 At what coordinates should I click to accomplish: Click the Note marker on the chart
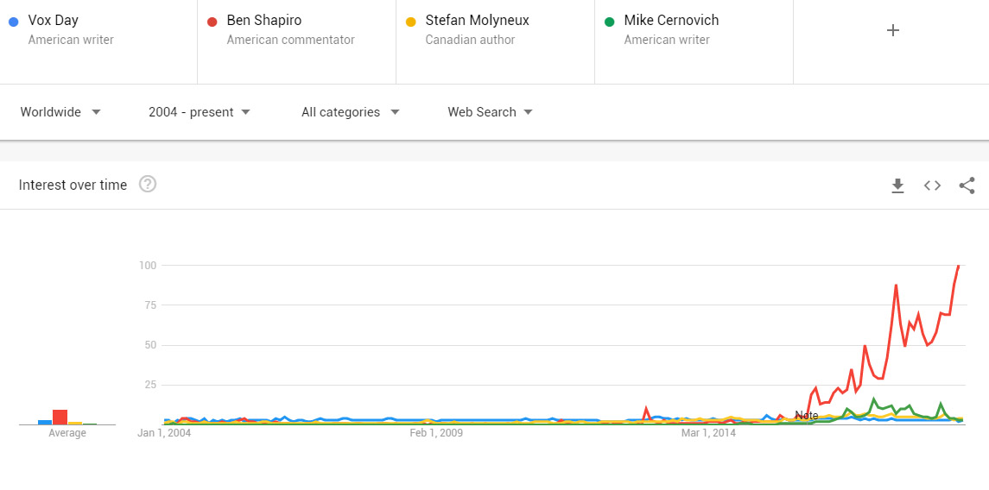(x=806, y=416)
